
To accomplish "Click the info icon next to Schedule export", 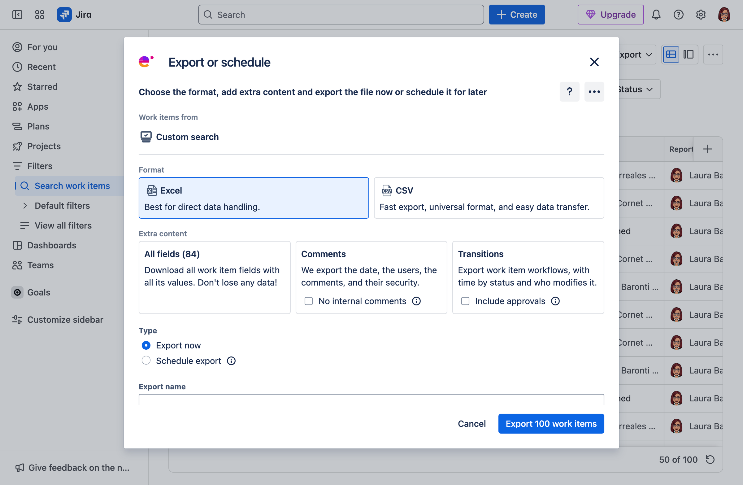I will tap(231, 361).
